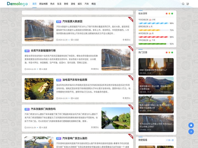Open article 汽车股票大跌原因
The width and height of the screenshot is (198, 148).
click(x=72, y=21)
